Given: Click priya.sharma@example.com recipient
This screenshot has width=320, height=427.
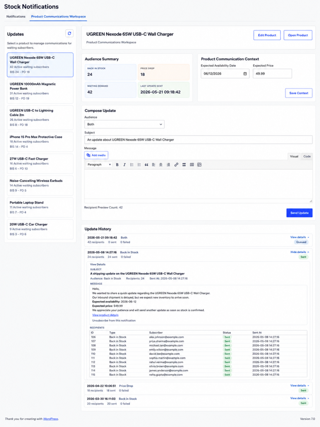Looking at the screenshot, I should [x=167, y=341].
